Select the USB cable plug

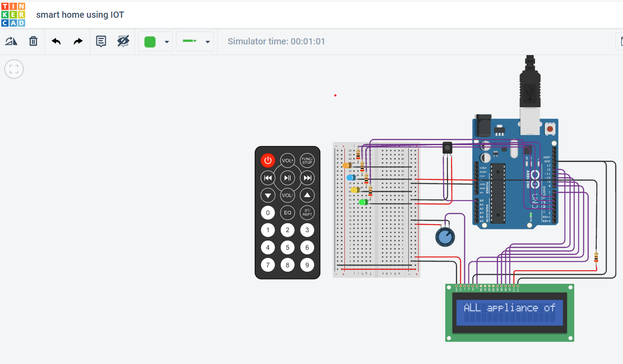click(530, 82)
